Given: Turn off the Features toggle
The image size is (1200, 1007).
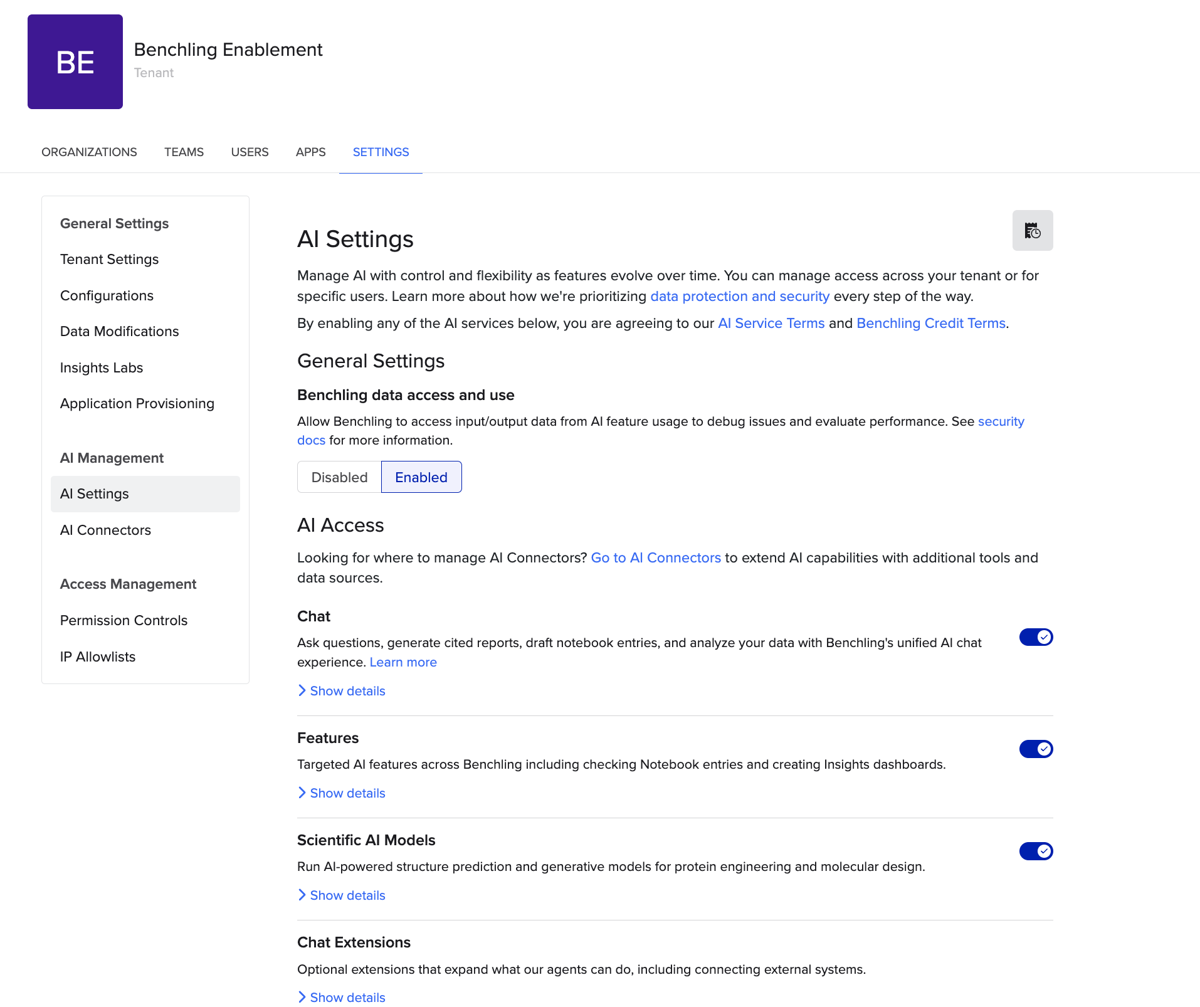Looking at the screenshot, I should pyautogui.click(x=1036, y=749).
